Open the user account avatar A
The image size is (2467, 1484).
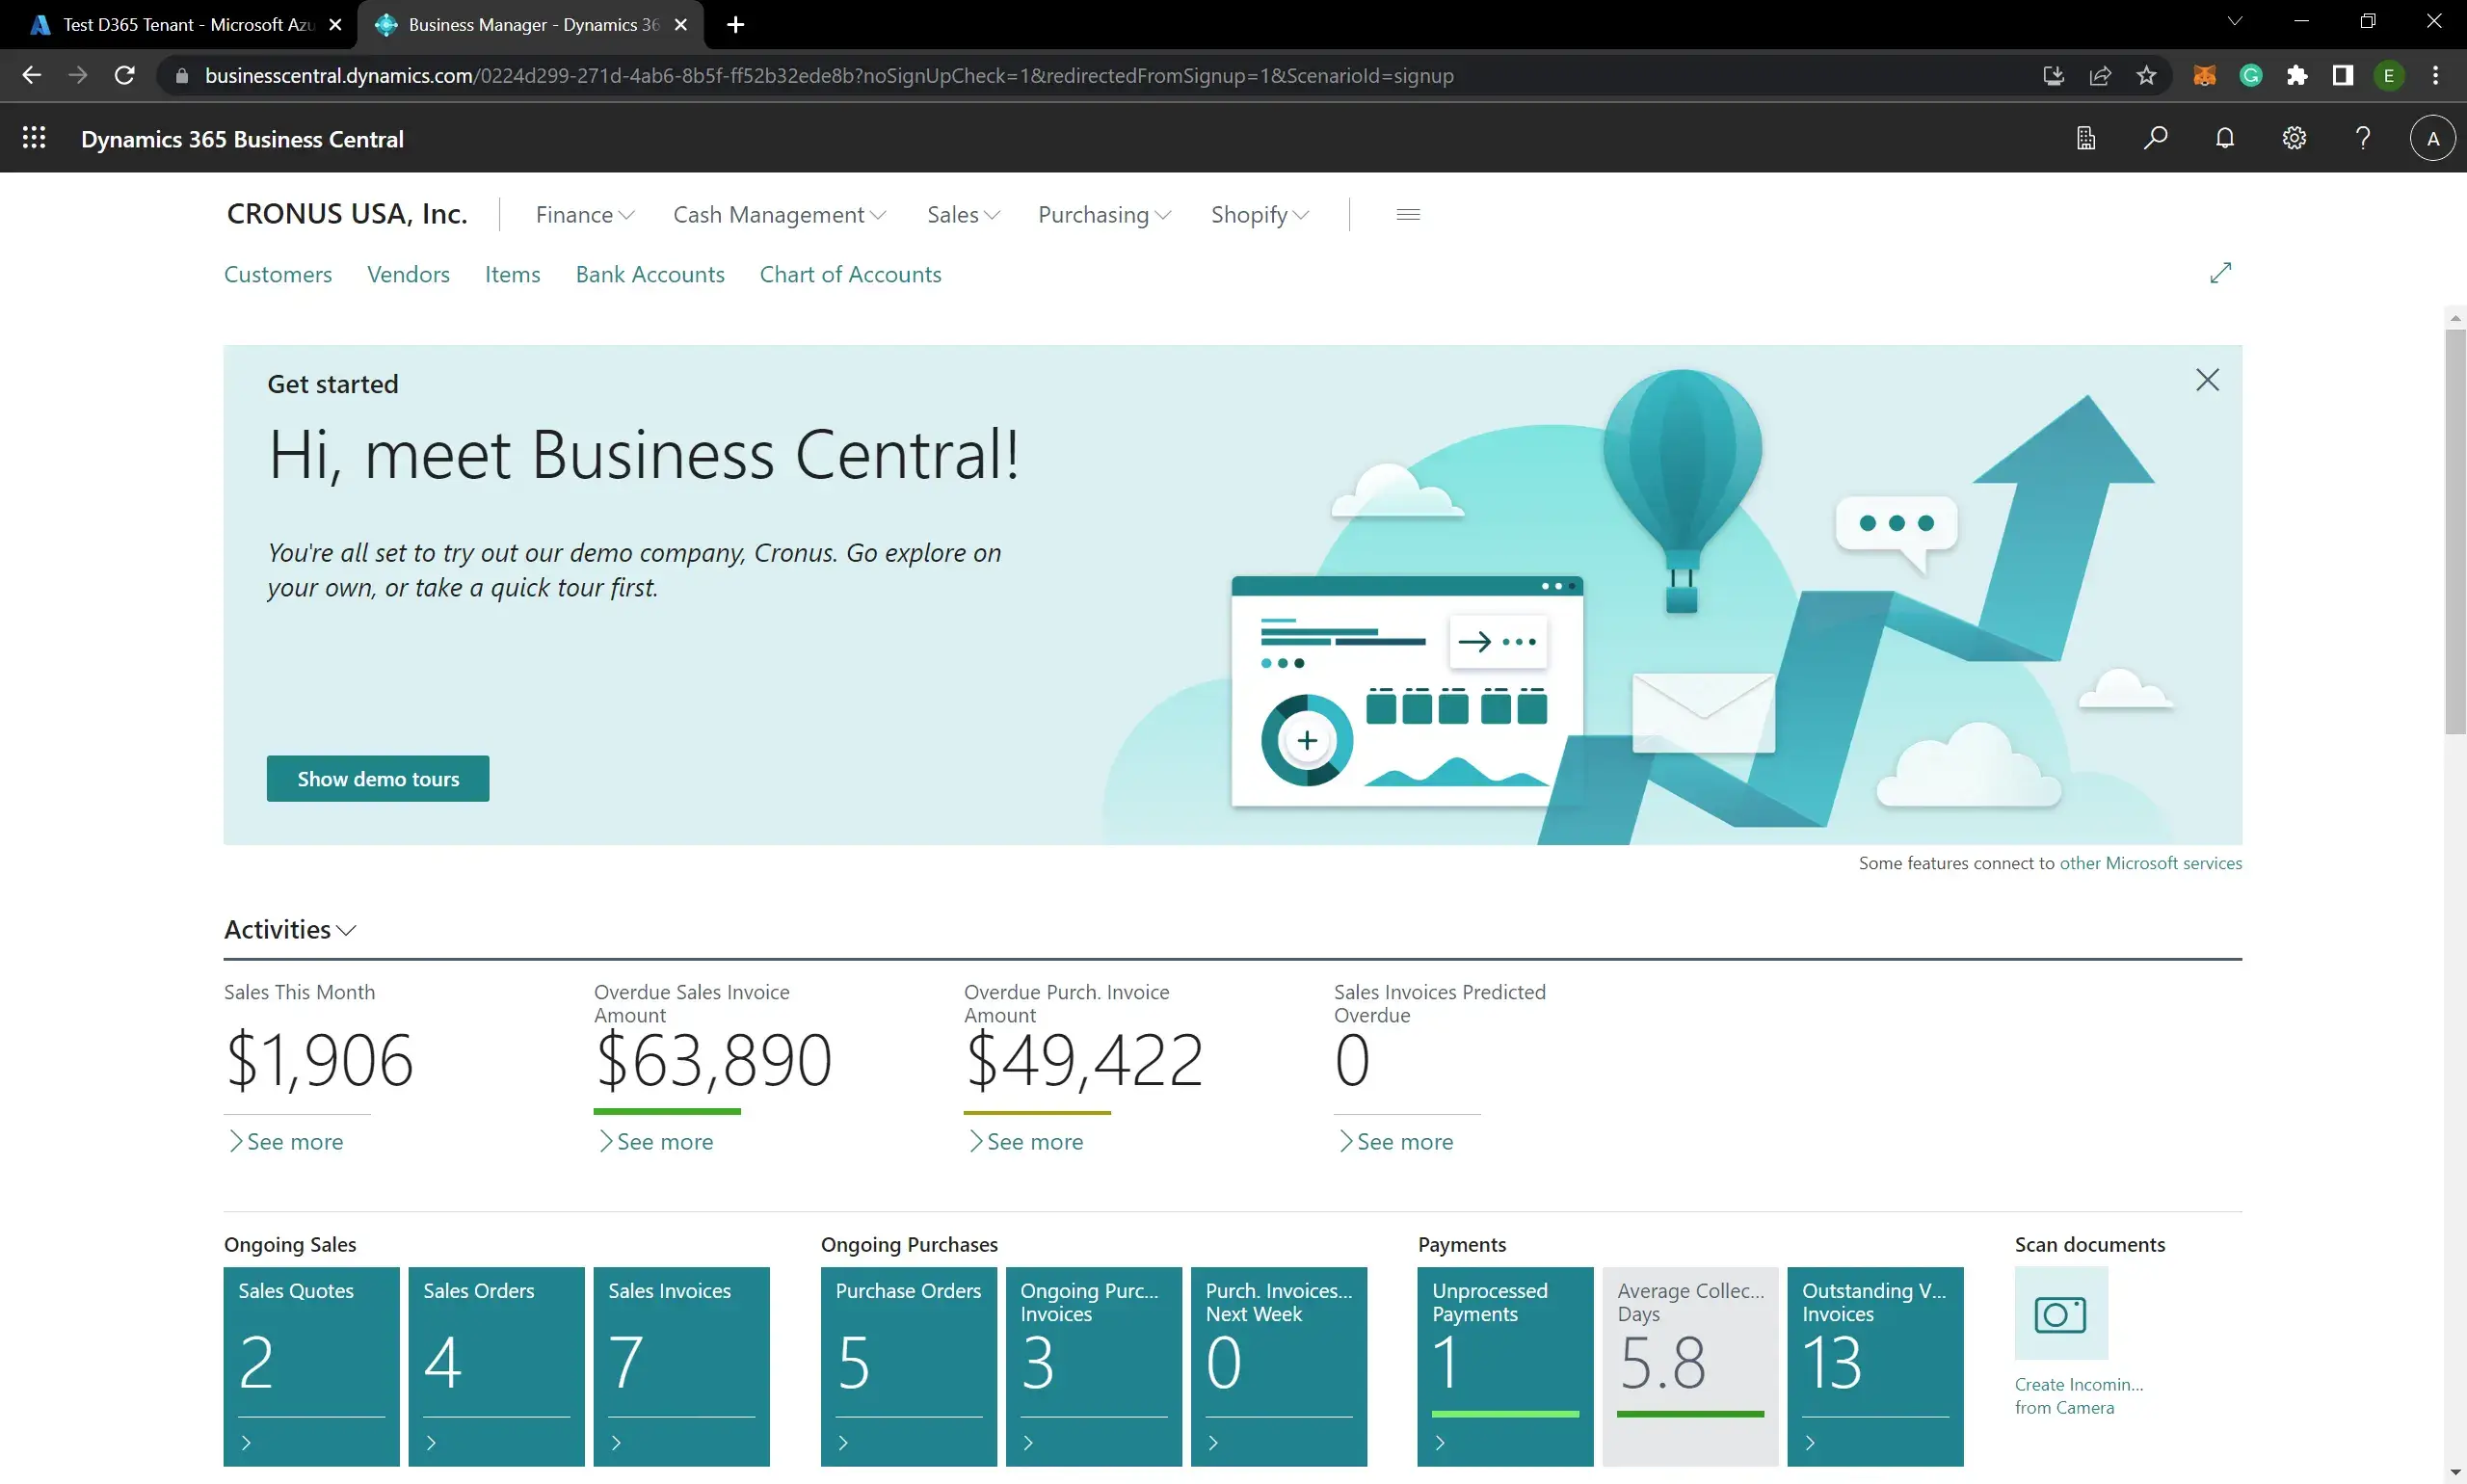(2433, 138)
